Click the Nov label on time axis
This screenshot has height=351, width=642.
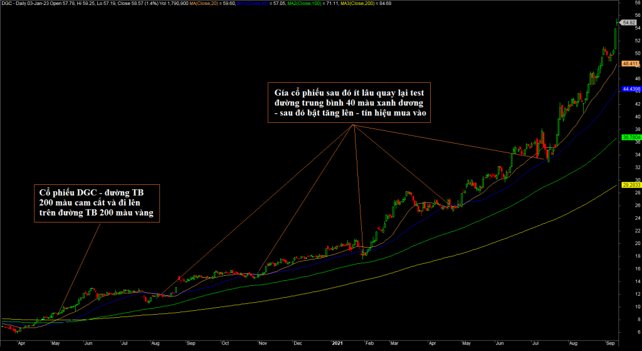[x=263, y=343]
